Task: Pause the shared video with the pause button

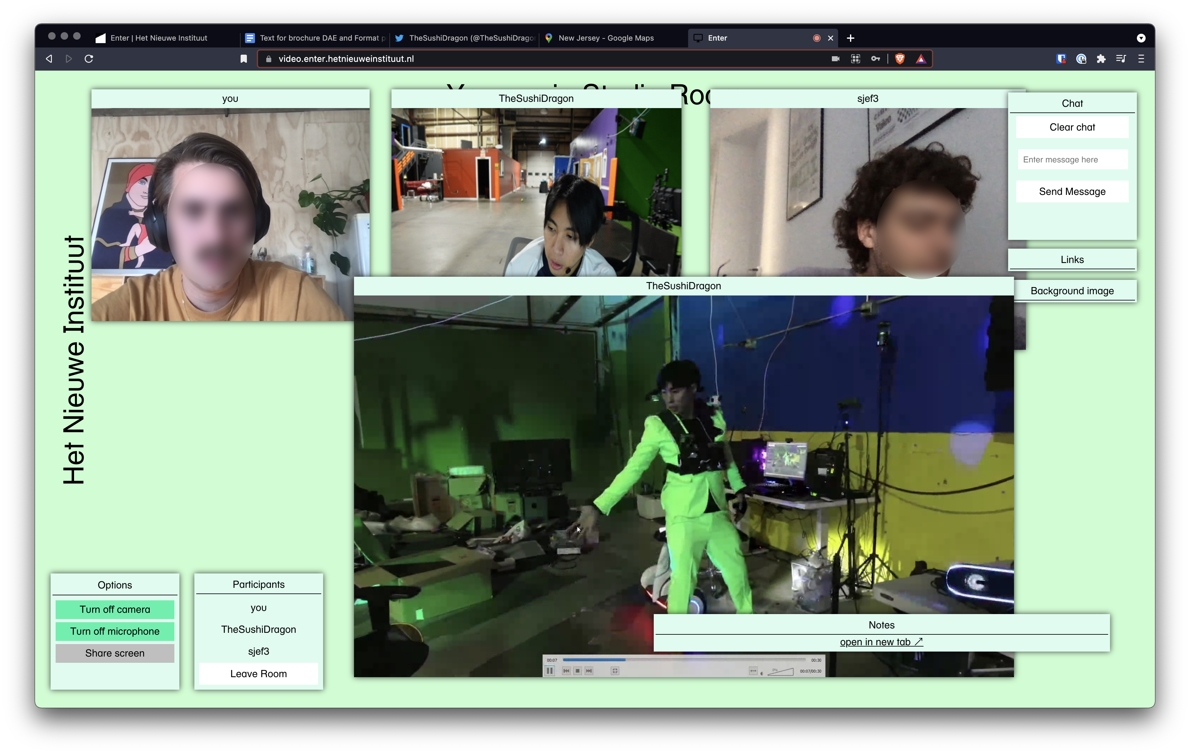Action: point(550,671)
